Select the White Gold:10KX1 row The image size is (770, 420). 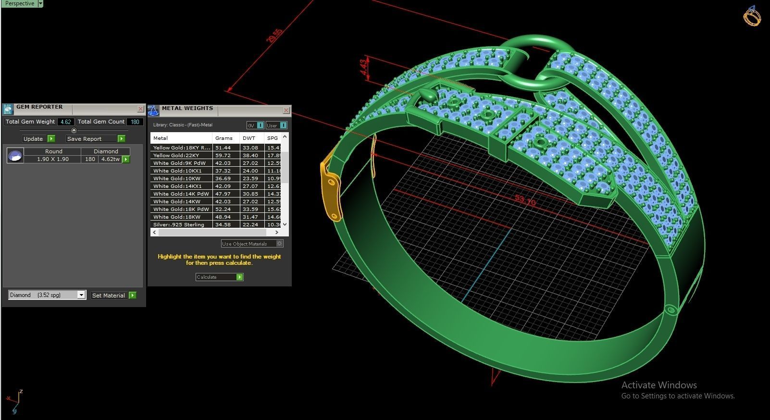pos(216,171)
